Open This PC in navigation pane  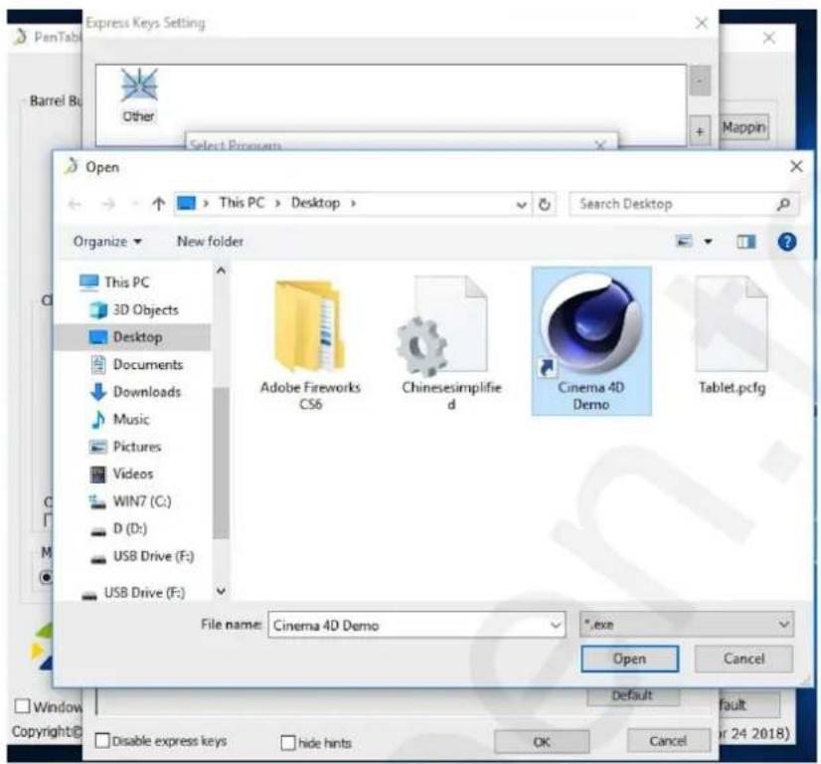pyautogui.click(x=126, y=283)
